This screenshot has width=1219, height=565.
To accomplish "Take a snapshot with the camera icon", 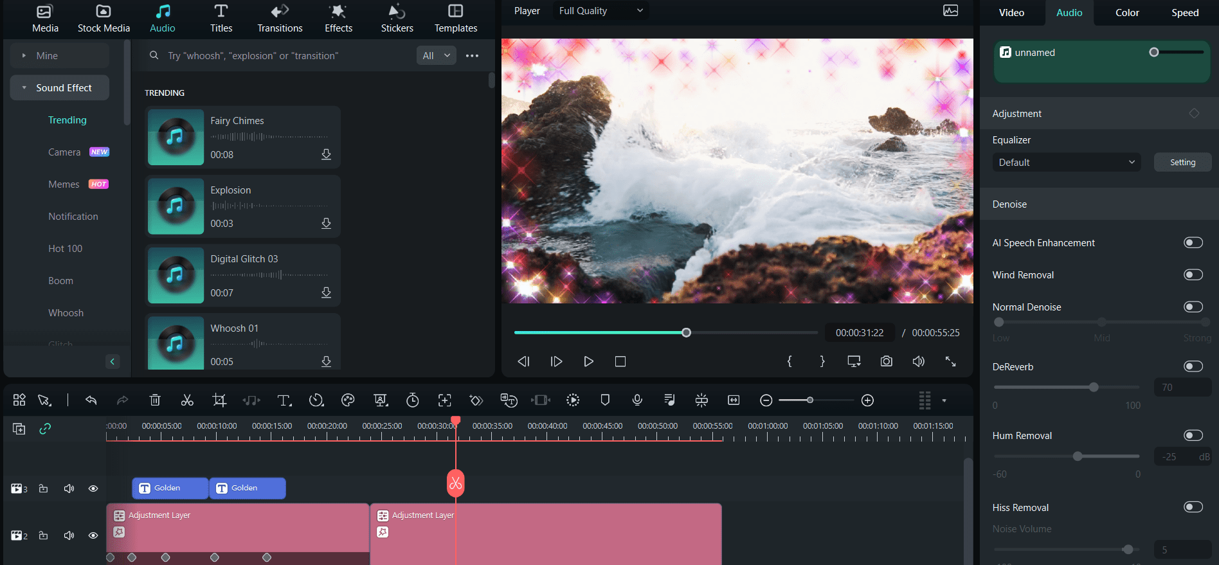I will click(x=887, y=361).
